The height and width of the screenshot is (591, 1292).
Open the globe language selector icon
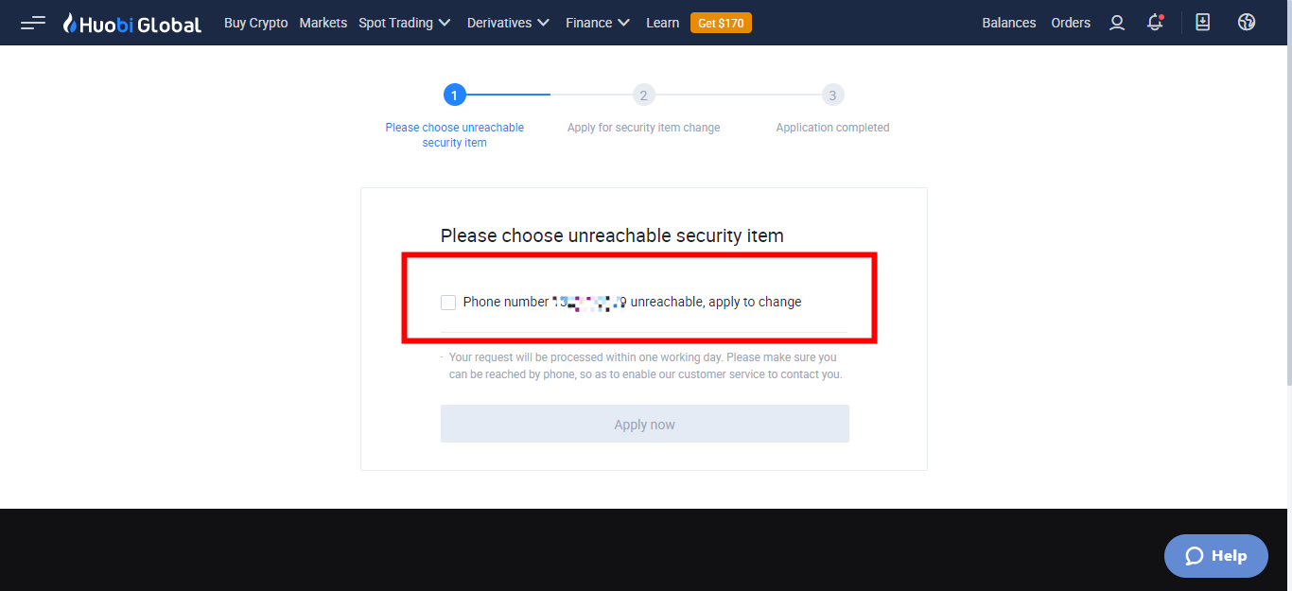1247,23
